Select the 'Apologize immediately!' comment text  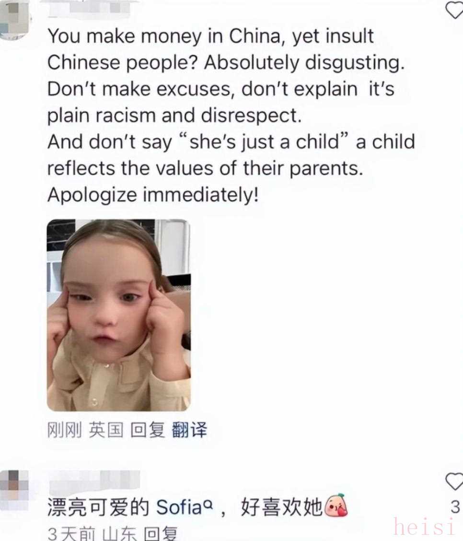153,195
